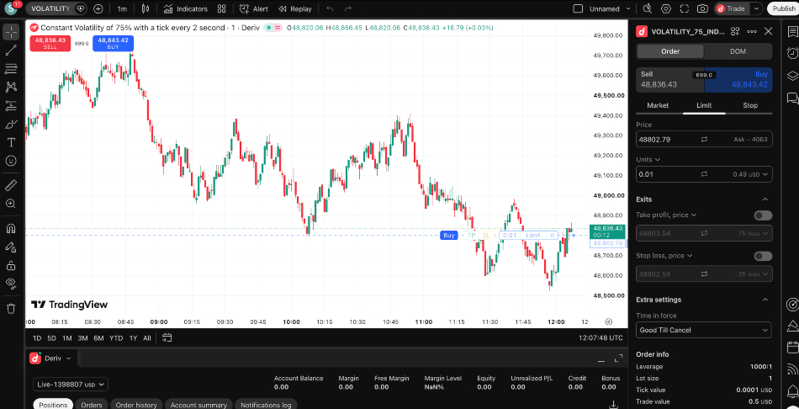Enable the Take profit toggle
The width and height of the screenshot is (799, 409).
point(763,215)
